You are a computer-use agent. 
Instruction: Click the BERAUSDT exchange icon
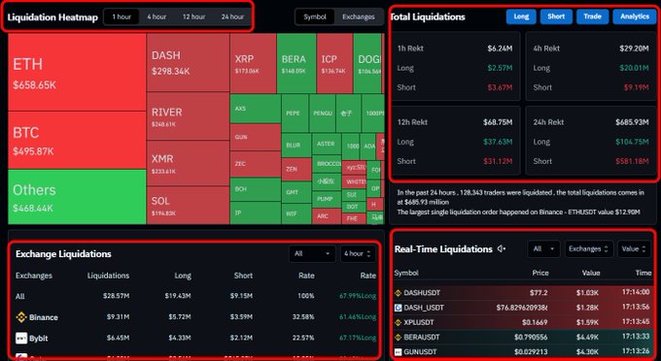coord(398,337)
